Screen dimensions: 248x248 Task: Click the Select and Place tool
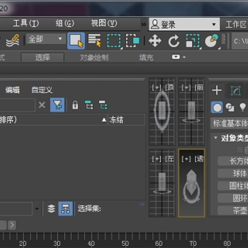point(211,41)
